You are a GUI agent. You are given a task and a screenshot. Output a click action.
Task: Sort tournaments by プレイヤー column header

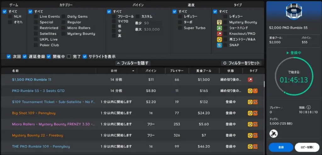pos(177,71)
